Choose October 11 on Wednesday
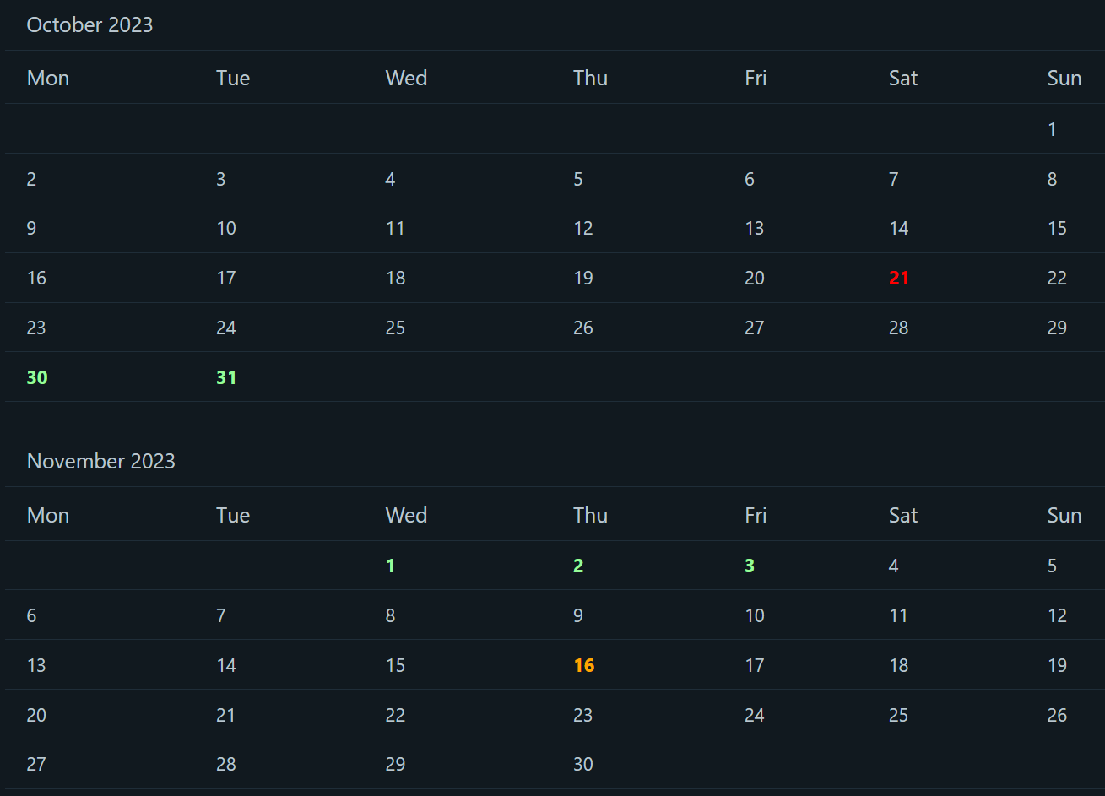This screenshot has height=796, width=1105. (395, 228)
